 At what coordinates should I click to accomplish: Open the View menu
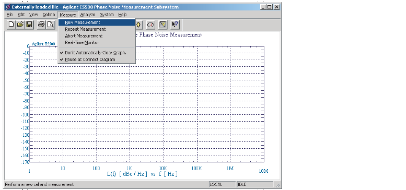point(33,15)
